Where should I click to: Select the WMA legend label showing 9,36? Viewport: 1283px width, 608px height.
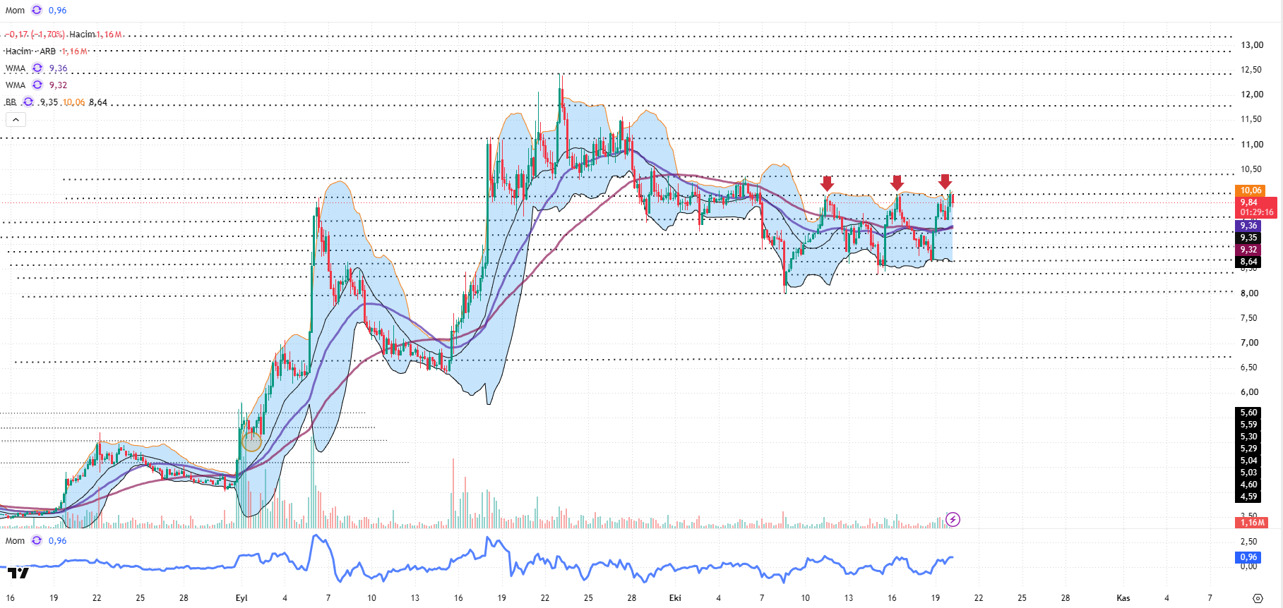tap(16, 68)
